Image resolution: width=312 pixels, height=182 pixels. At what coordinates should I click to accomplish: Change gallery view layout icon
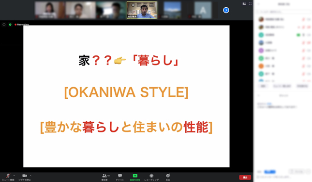point(244,4)
